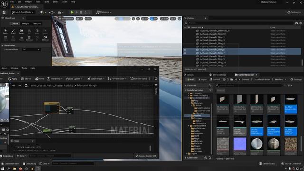The image size is (304, 171).
Task: Maximize or restore the viewport layout icon
Action: tap(180, 19)
